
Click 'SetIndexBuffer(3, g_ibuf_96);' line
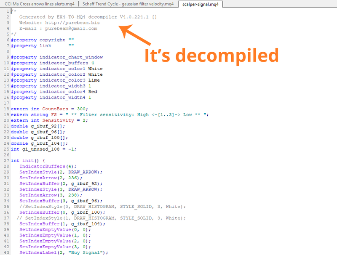tap(61, 201)
